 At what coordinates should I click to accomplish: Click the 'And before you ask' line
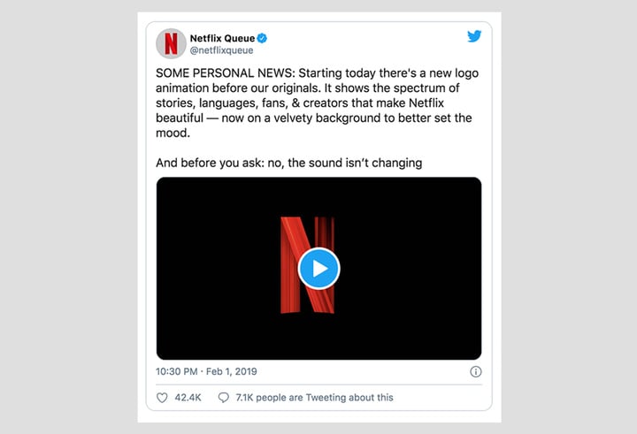point(288,163)
